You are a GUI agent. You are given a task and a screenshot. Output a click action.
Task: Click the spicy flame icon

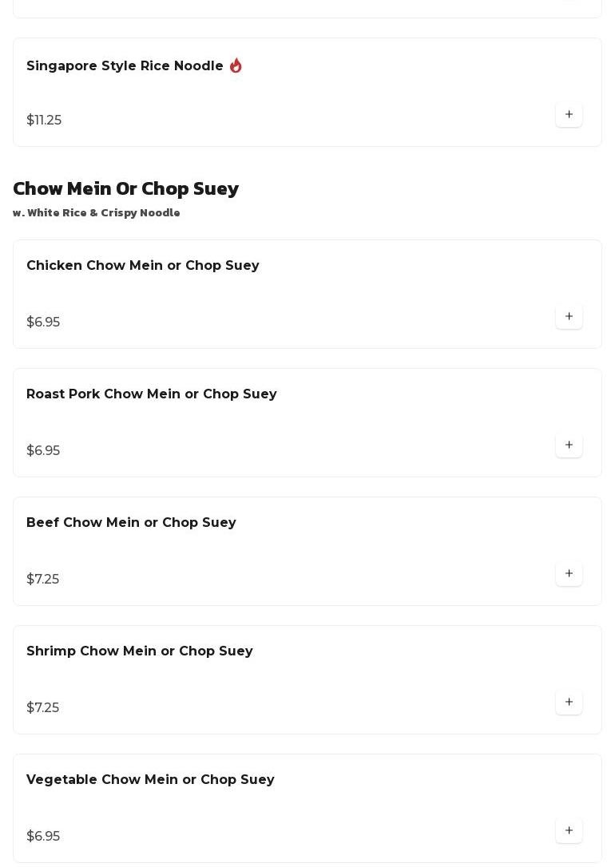[236, 65]
